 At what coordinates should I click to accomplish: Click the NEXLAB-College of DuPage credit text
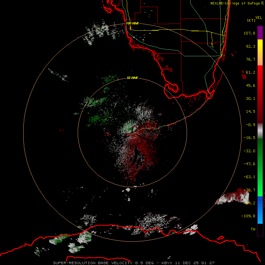[x=237, y=3]
